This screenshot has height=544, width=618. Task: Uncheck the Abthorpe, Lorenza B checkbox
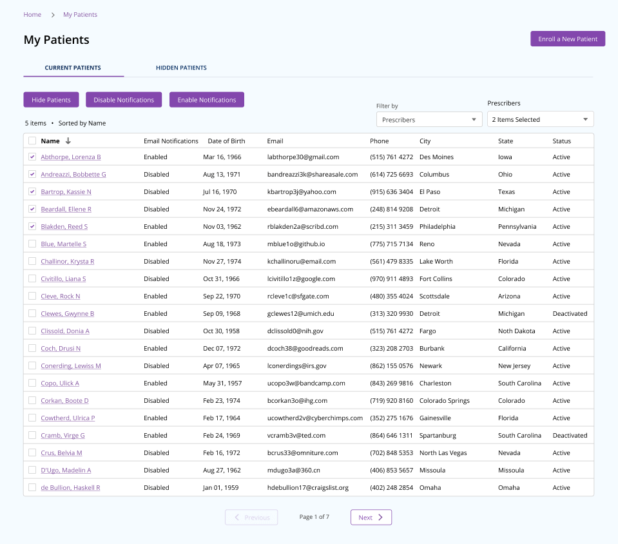tap(32, 157)
